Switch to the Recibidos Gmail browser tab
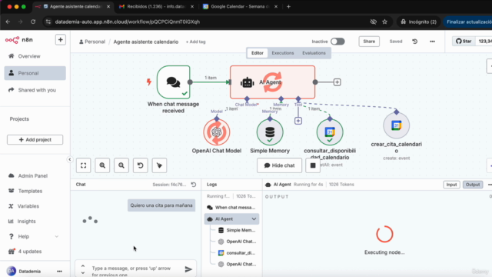Screen dimensions: 492x277 156,7
